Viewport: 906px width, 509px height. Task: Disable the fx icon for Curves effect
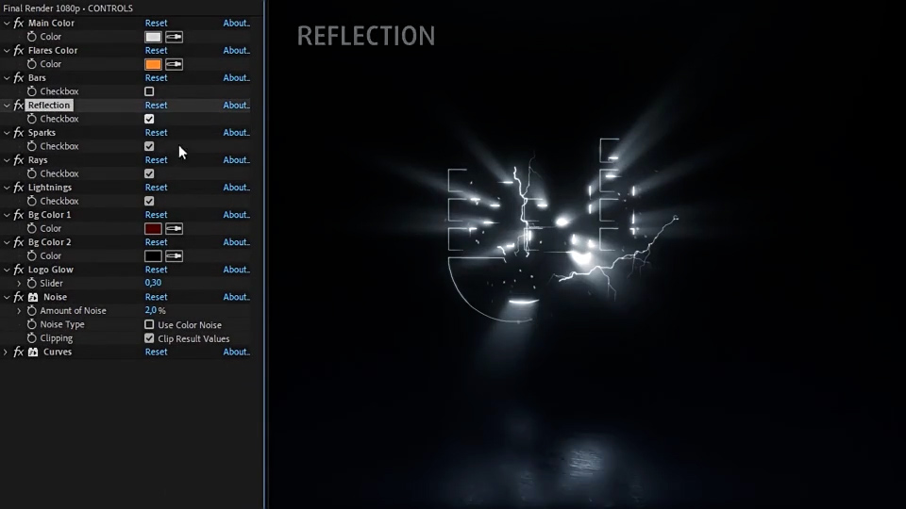(x=18, y=352)
